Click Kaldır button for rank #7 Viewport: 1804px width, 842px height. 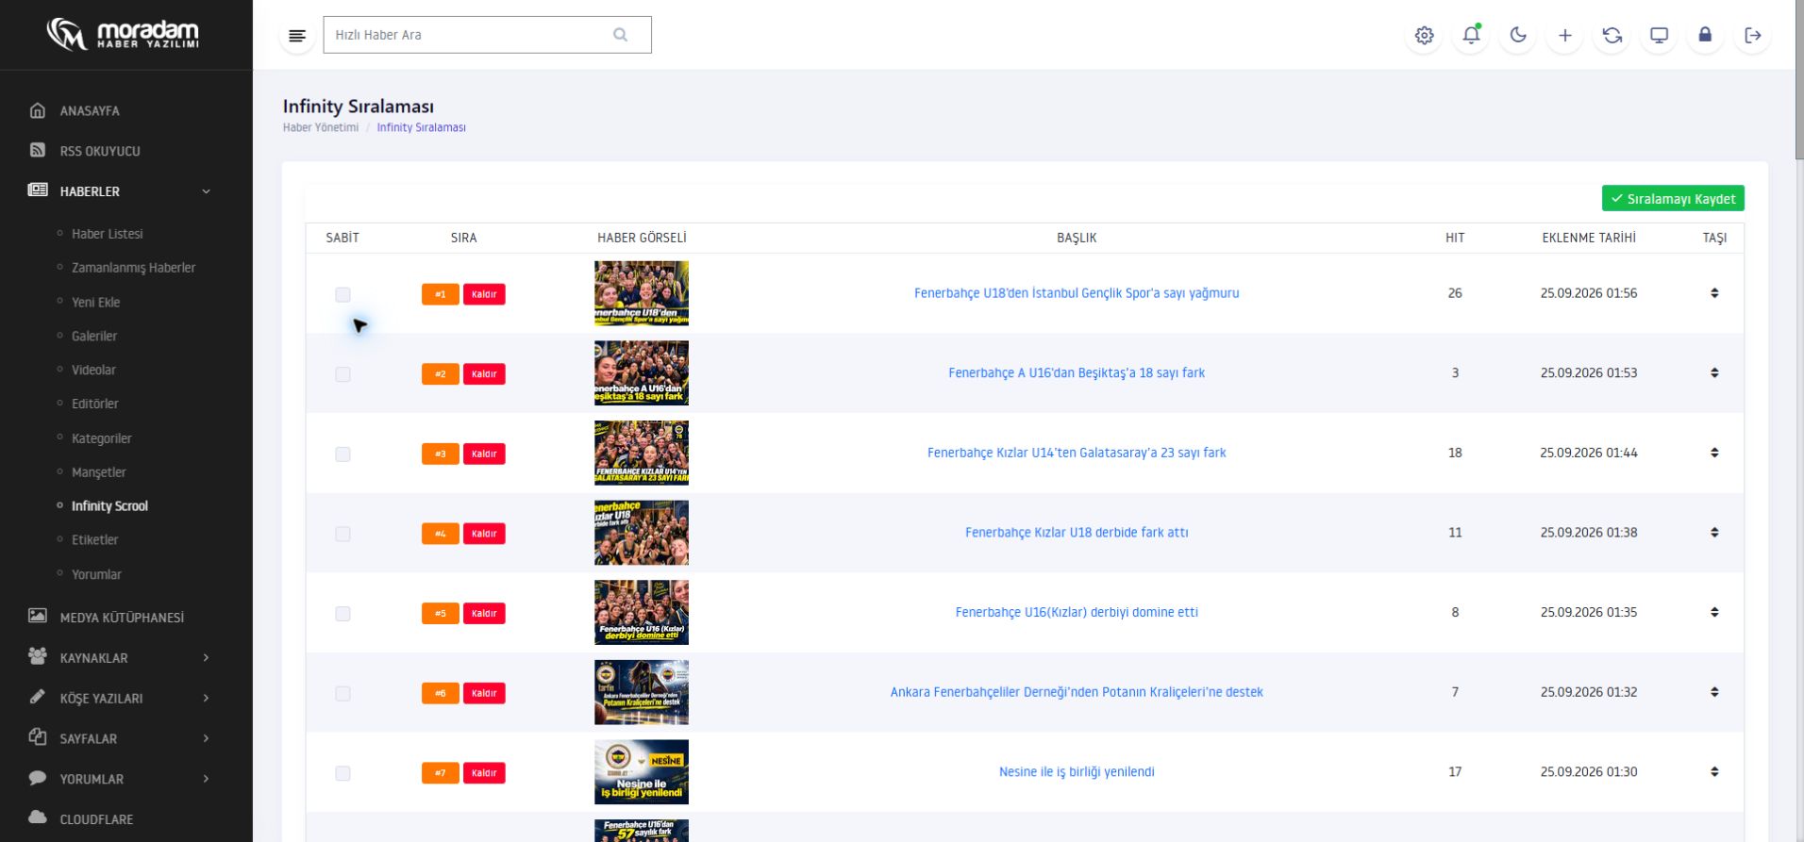[484, 773]
